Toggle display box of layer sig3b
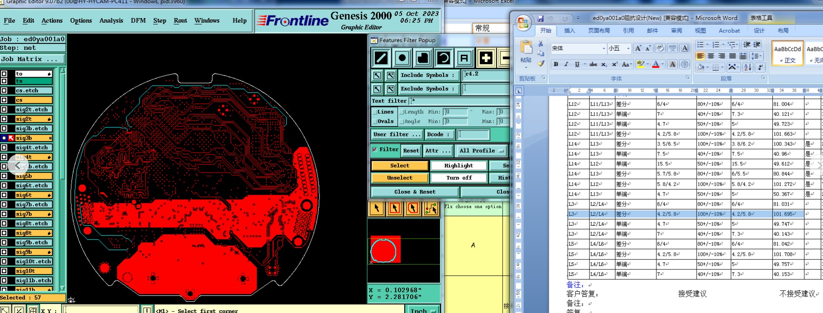The image size is (823, 313). pos(4,138)
